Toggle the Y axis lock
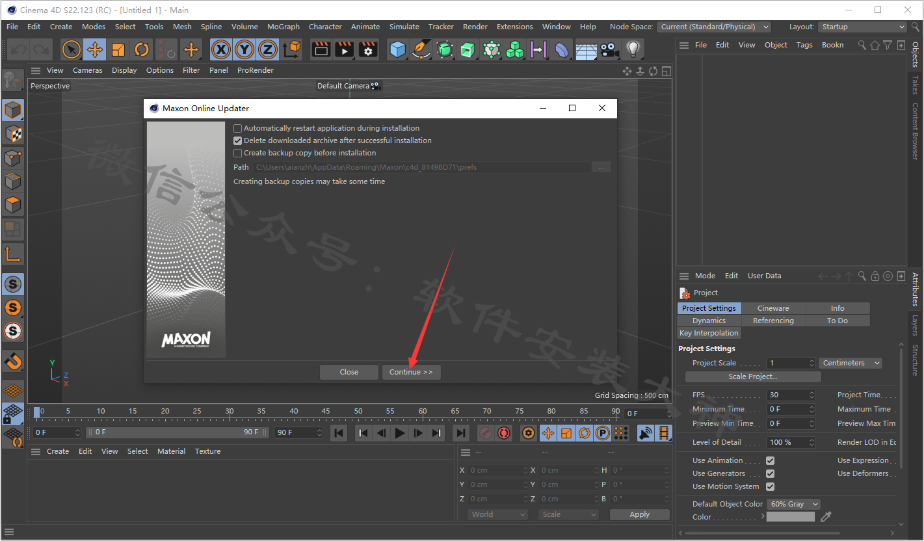924x541 pixels. click(244, 49)
